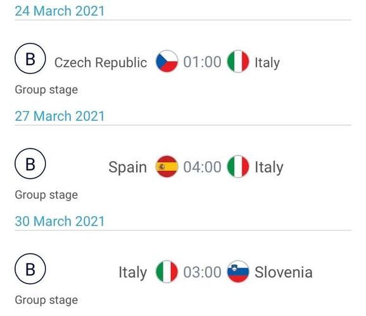
Task: Open the 24 March 2021 date header
Action: [x=60, y=11]
